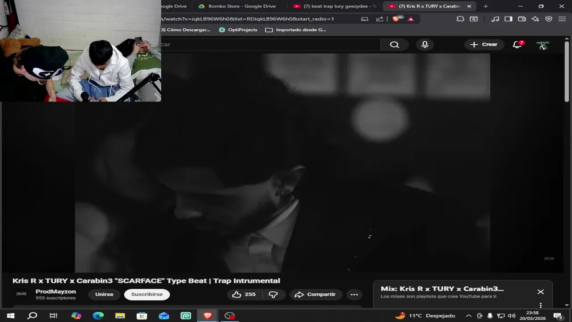Launch Copilot from the taskbar
This screenshot has width=572, height=322.
pyautogui.click(x=76, y=316)
